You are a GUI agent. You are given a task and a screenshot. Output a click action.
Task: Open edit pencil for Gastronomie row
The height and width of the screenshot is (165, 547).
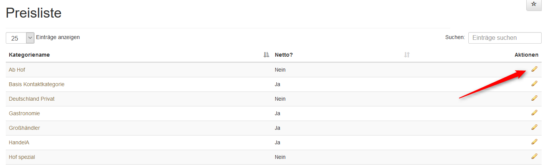point(534,113)
